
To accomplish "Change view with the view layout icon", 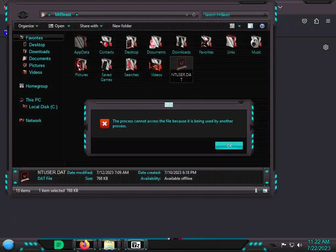I will point(232,26).
